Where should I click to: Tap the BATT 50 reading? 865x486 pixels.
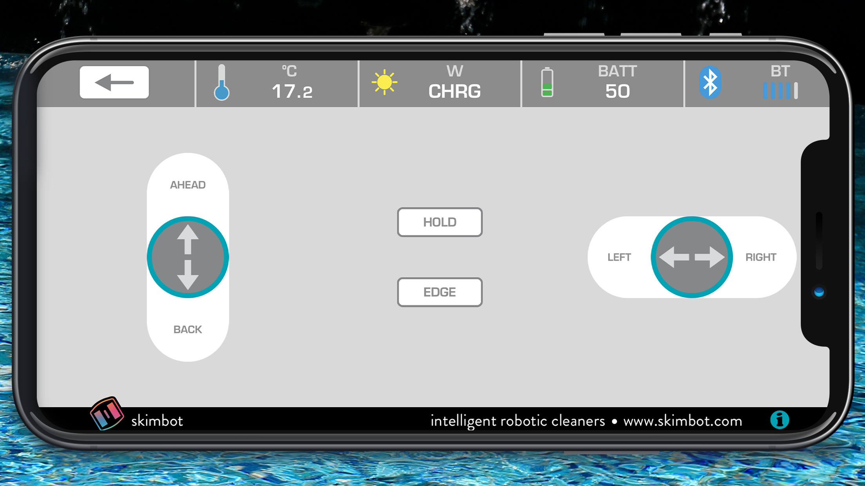point(617,91)
